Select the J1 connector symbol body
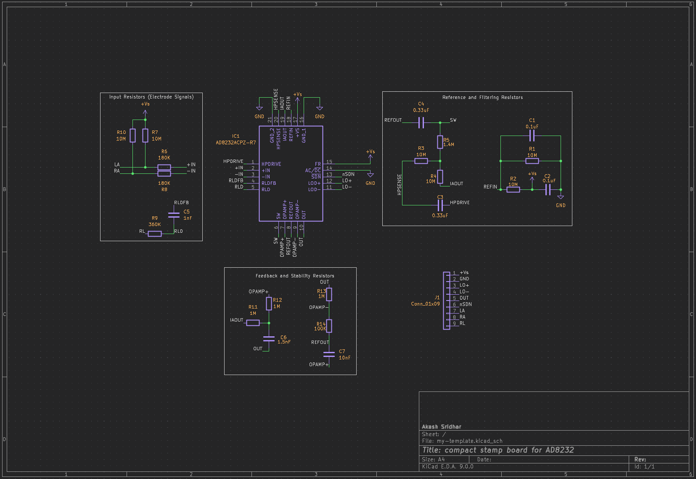Screen dimensions: 696x479 tap(447, 301)
